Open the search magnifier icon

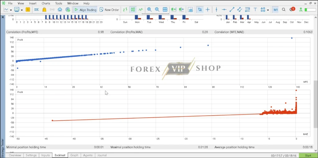284,10
